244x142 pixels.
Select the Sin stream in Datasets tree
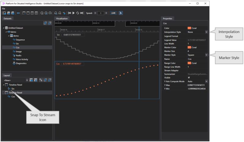pos(17,44)
